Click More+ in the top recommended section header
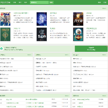 click(x=104, y=8)
